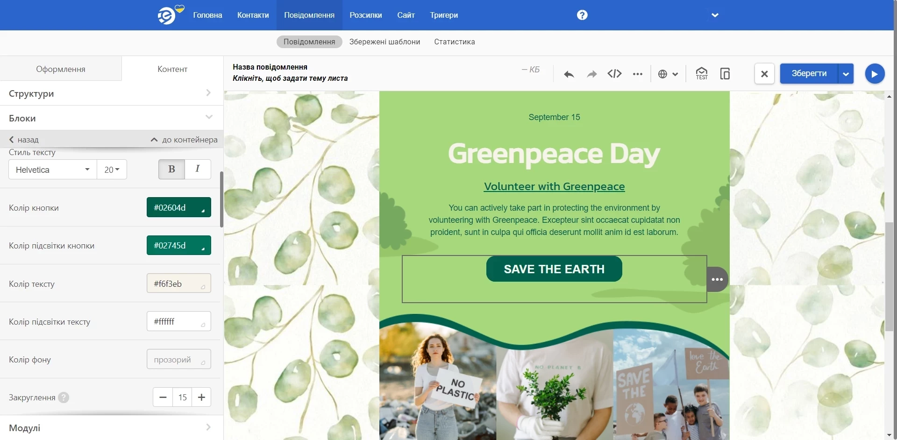This screenshot has height=440, width=897.
Task: Close the editor with X button
Action: coord(764,73)
